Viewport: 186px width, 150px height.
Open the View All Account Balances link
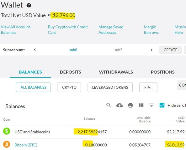click(15, 30)
